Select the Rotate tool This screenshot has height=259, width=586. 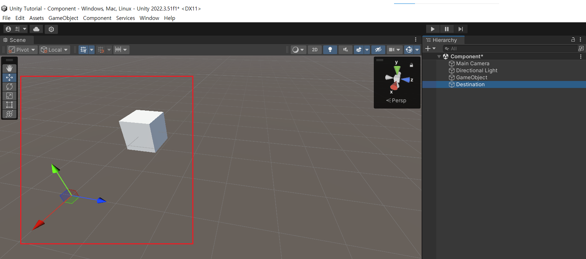[9, 87]
